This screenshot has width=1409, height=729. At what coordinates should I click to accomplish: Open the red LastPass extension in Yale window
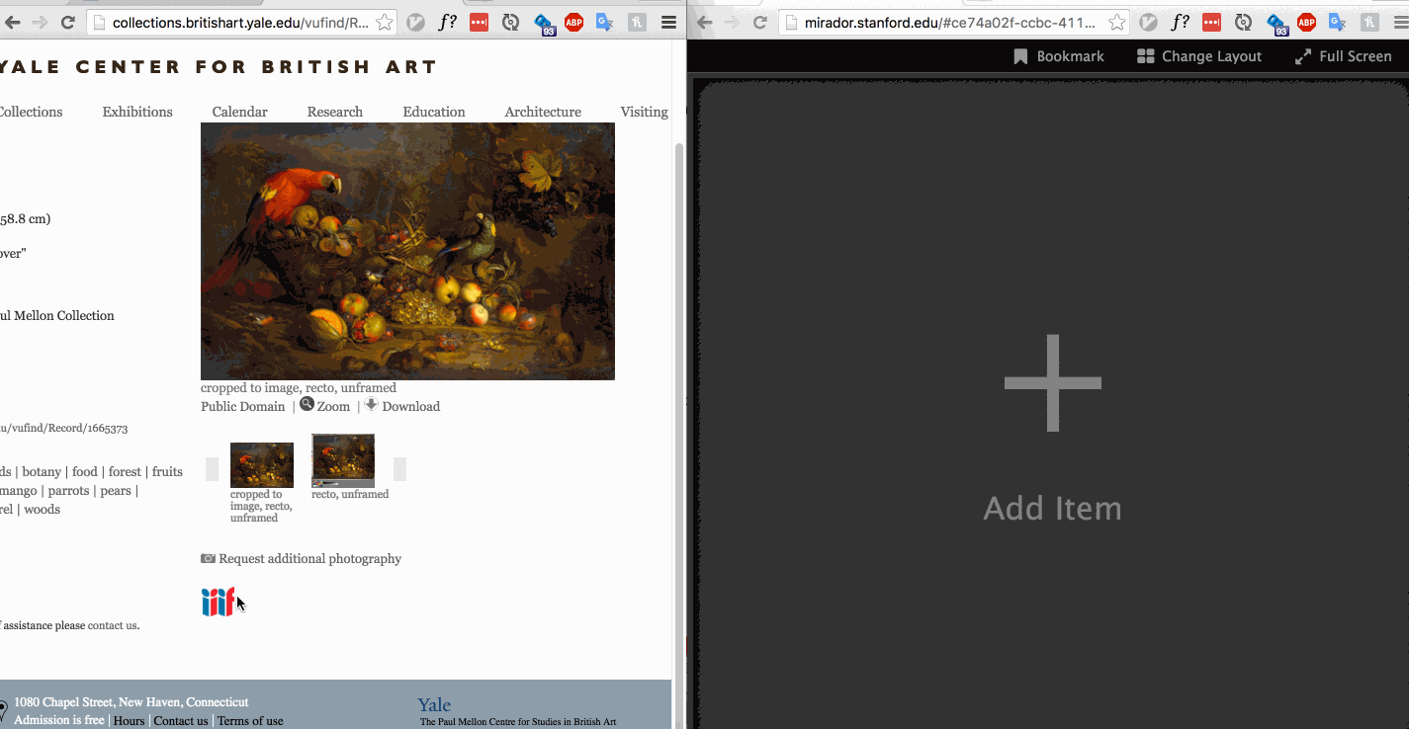(479, 22)
